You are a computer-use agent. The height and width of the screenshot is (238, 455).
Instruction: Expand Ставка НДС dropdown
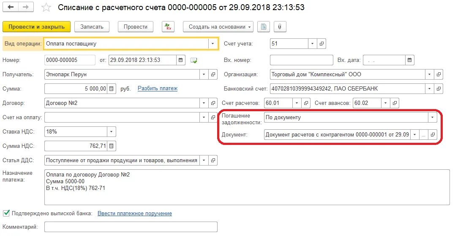coord(111,131)
